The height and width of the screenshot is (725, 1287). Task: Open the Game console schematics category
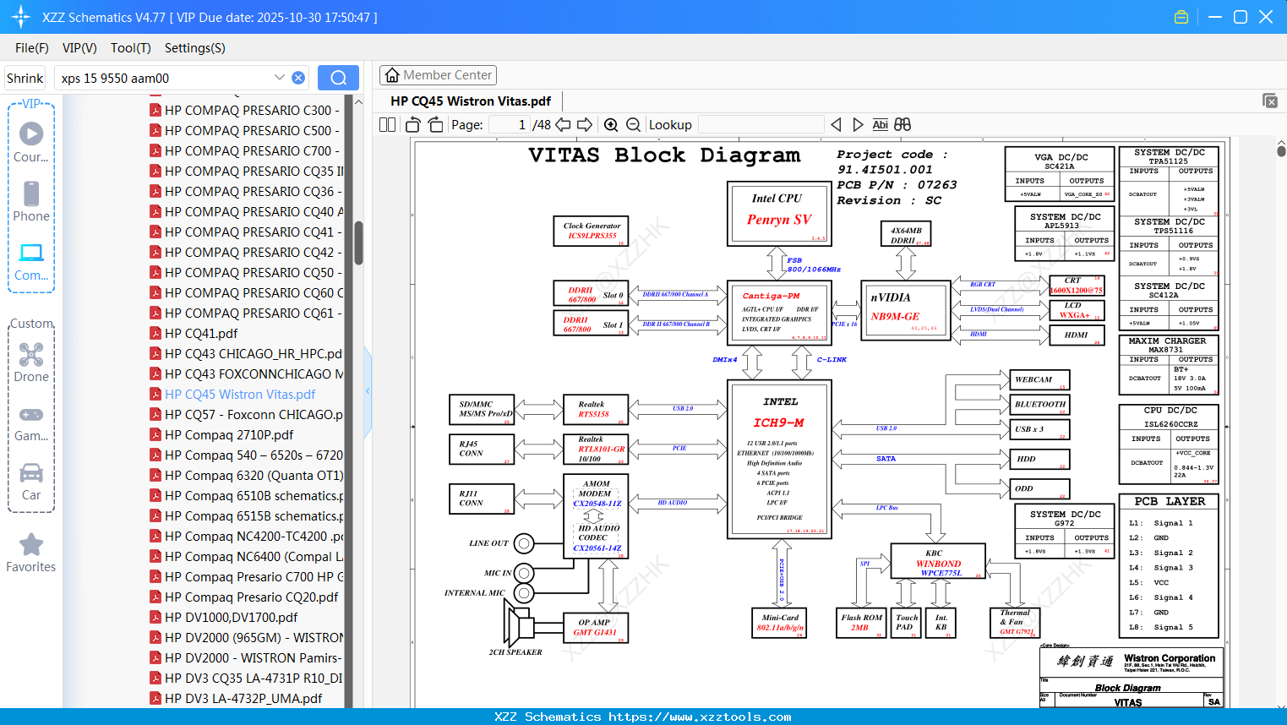tap(31, 422)
